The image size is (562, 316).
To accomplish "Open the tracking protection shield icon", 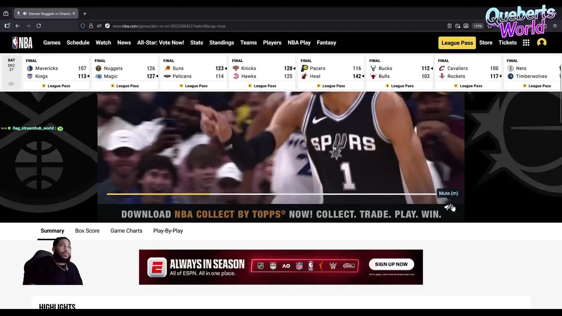I will point(83,26).
